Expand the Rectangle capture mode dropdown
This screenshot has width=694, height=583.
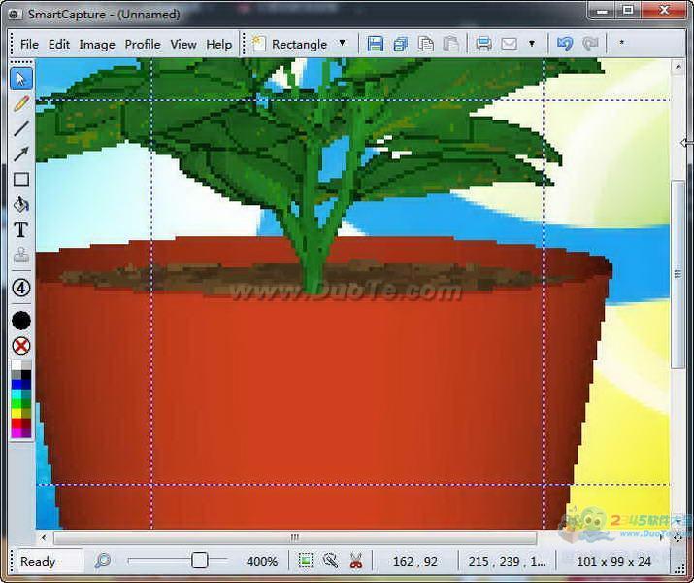(342, 43)
